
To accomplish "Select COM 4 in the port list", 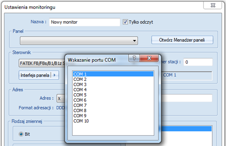I will (113, 89).
